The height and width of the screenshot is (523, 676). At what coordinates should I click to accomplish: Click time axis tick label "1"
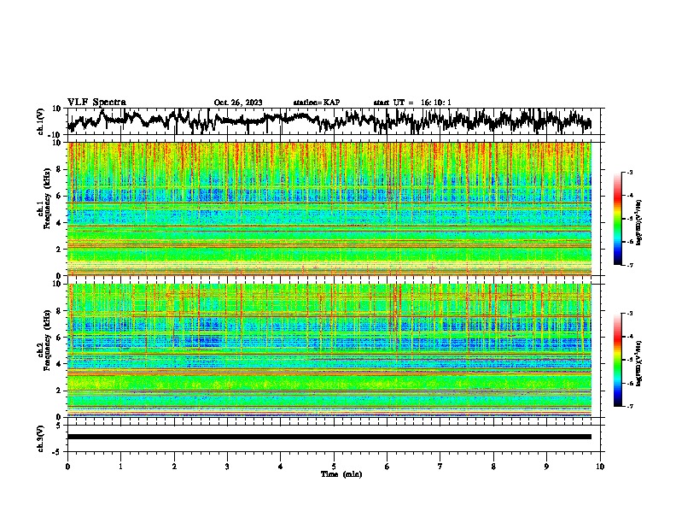click(120, 467)
